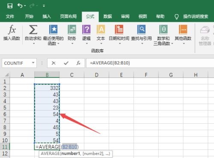Screen dimensions: 214x158
Task: Click cell B9 containing 5
Action: [47, 134]
